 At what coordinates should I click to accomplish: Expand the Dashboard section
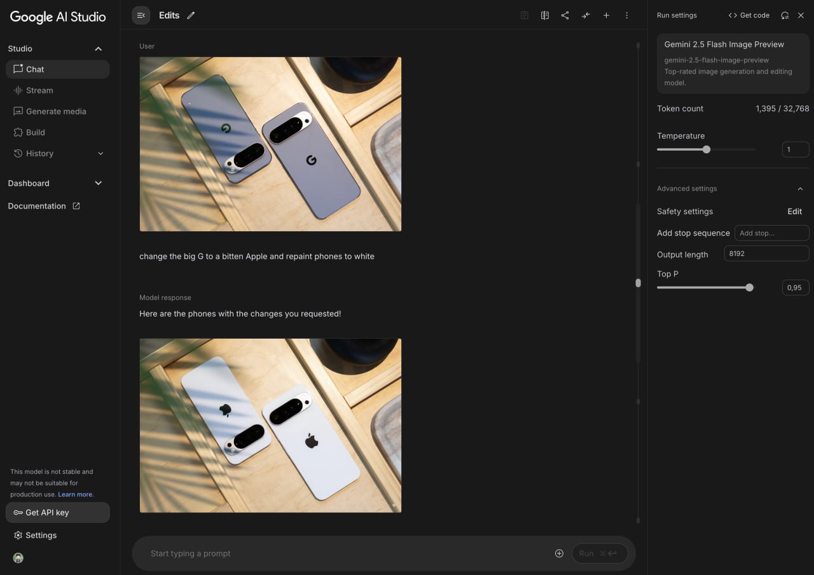[x=98, y=183]
